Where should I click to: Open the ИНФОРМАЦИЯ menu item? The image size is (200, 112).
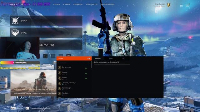pyautogui.click(x=107, y=4)
